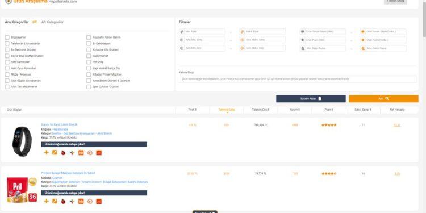The image size is (426, 213).
Task: Click the circular orange icon in Pril row
Action: click(x=90, y=202)
